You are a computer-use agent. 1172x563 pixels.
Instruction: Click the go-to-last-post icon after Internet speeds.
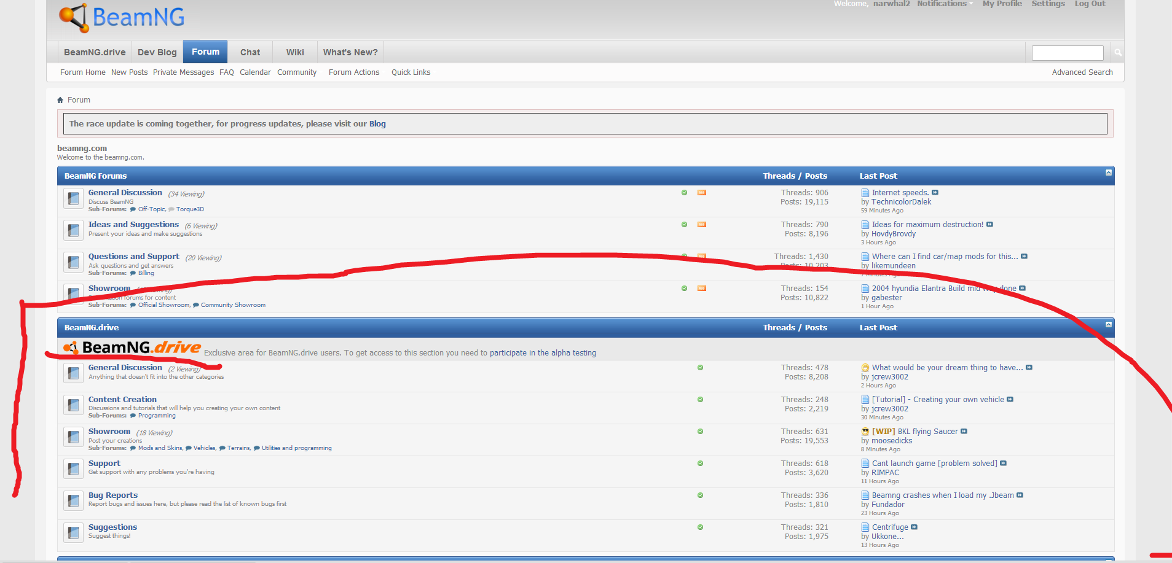click(x=935, y=193)
